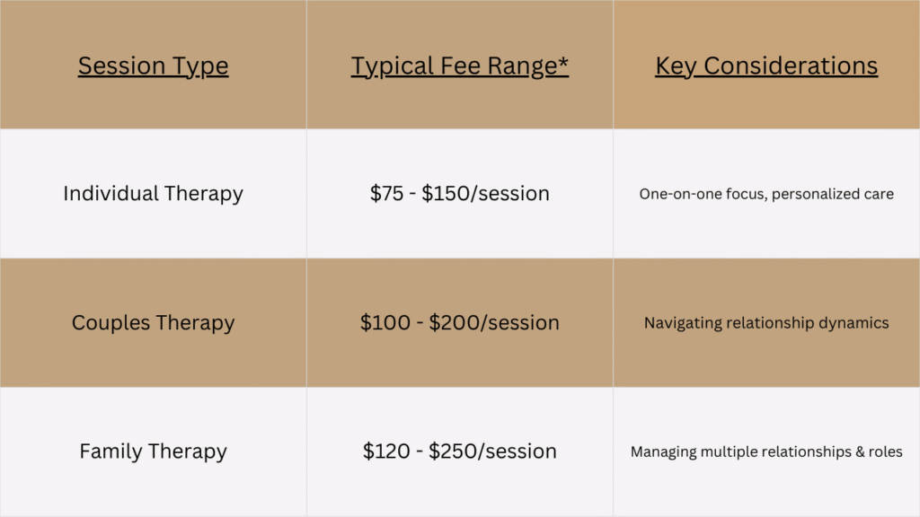
Task: Click the Typical Fee Range* header
Action: [x=459, y=66]
